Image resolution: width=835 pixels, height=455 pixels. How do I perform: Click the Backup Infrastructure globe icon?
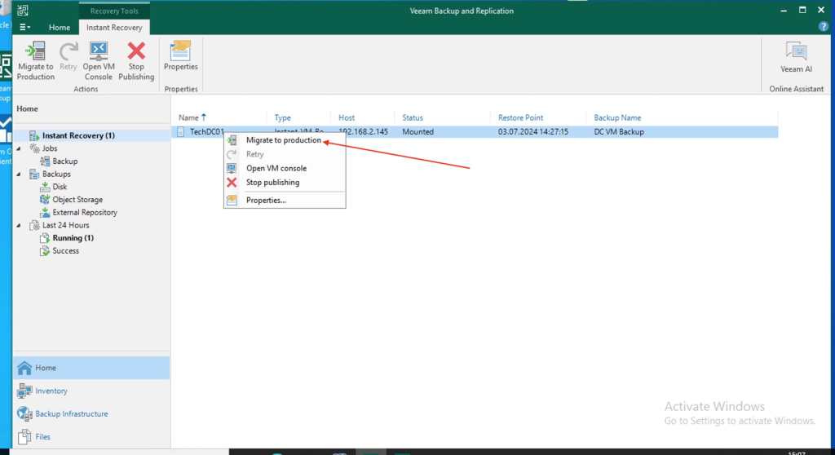tap(24, 414)
